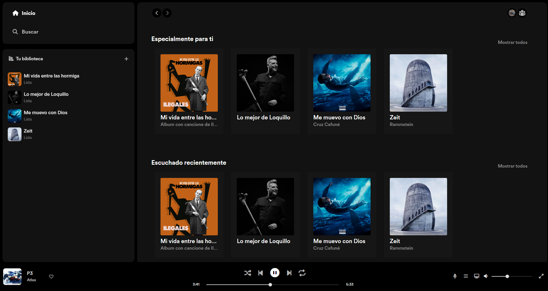Image resolution: width=548 pixels, height=291 pixels.
Task: Open Zeit cover in Escuchado recientemente
Action: 418,207
